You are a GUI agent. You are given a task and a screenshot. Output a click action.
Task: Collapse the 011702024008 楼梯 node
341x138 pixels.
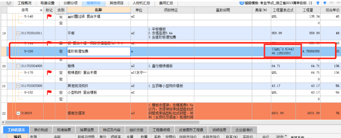pos(18,66)
